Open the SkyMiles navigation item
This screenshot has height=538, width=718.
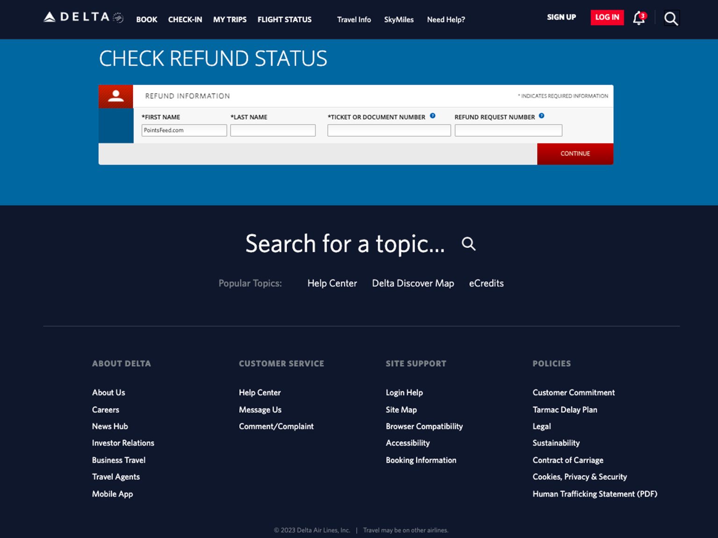(x=398, y=20)
